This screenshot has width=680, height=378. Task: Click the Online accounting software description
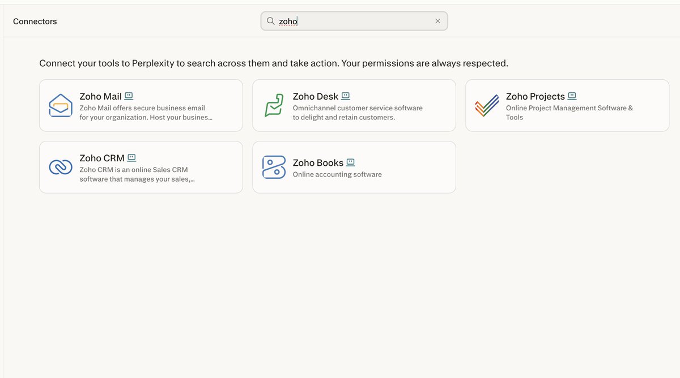point(337,174)
